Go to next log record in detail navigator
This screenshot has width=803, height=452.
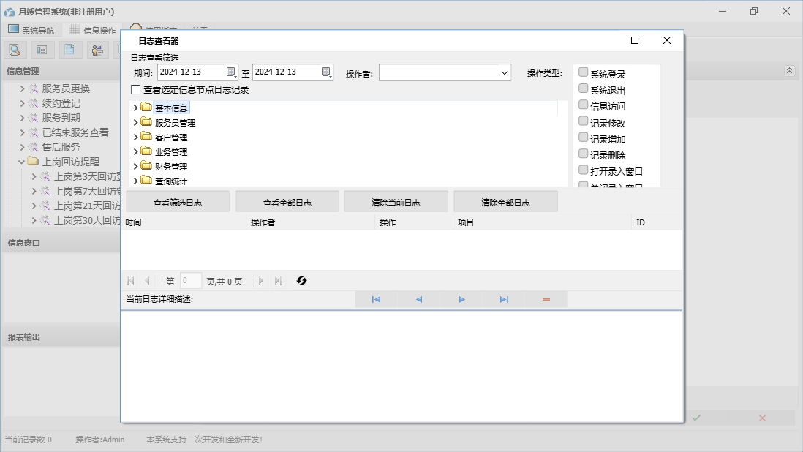[462, 299]
